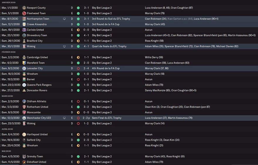258x165 pixels.
Task: Click the red loss indicator for Barnet
Action: click(78, 79)
